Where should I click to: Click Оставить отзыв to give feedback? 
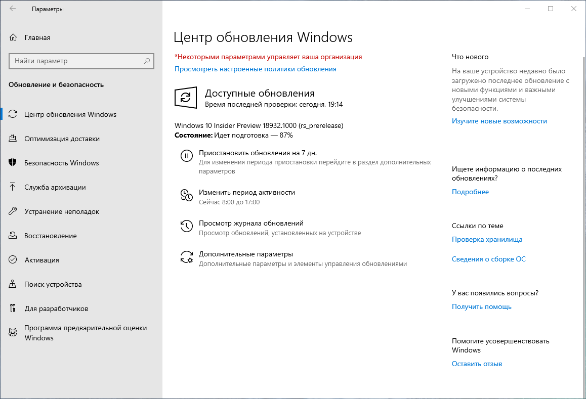click(477, 363)
